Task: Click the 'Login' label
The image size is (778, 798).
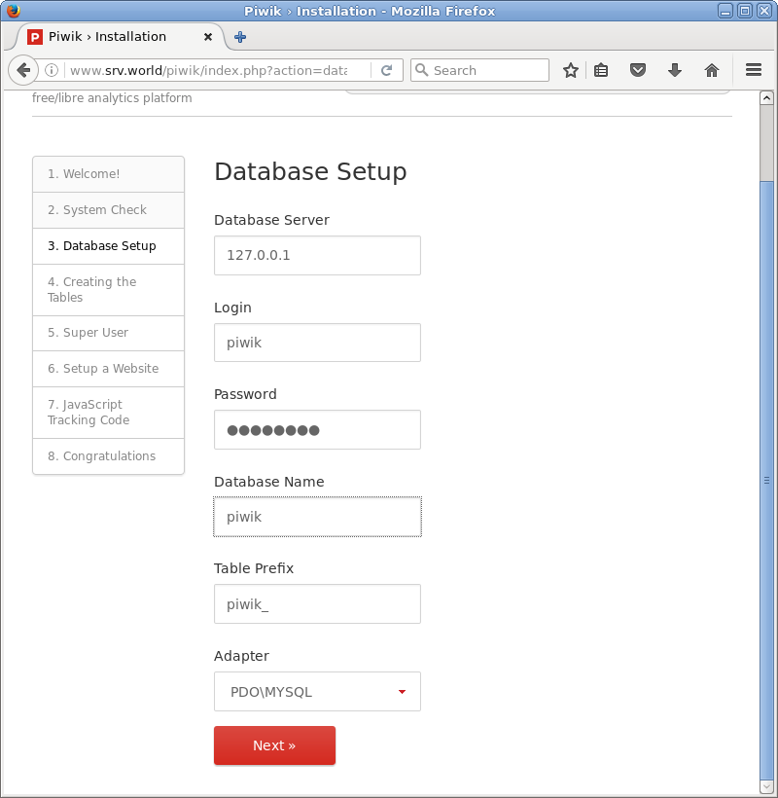Action: coord(232,308)
